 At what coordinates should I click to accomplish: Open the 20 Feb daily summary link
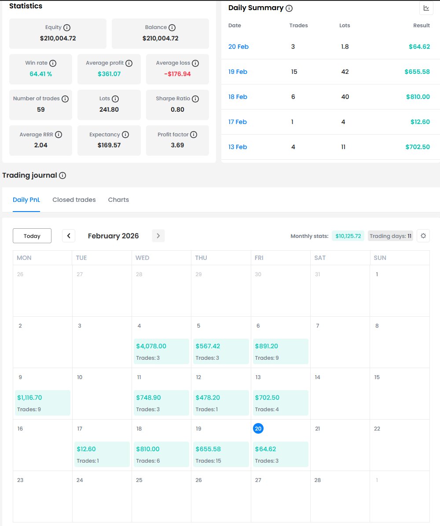coord(238,47)
